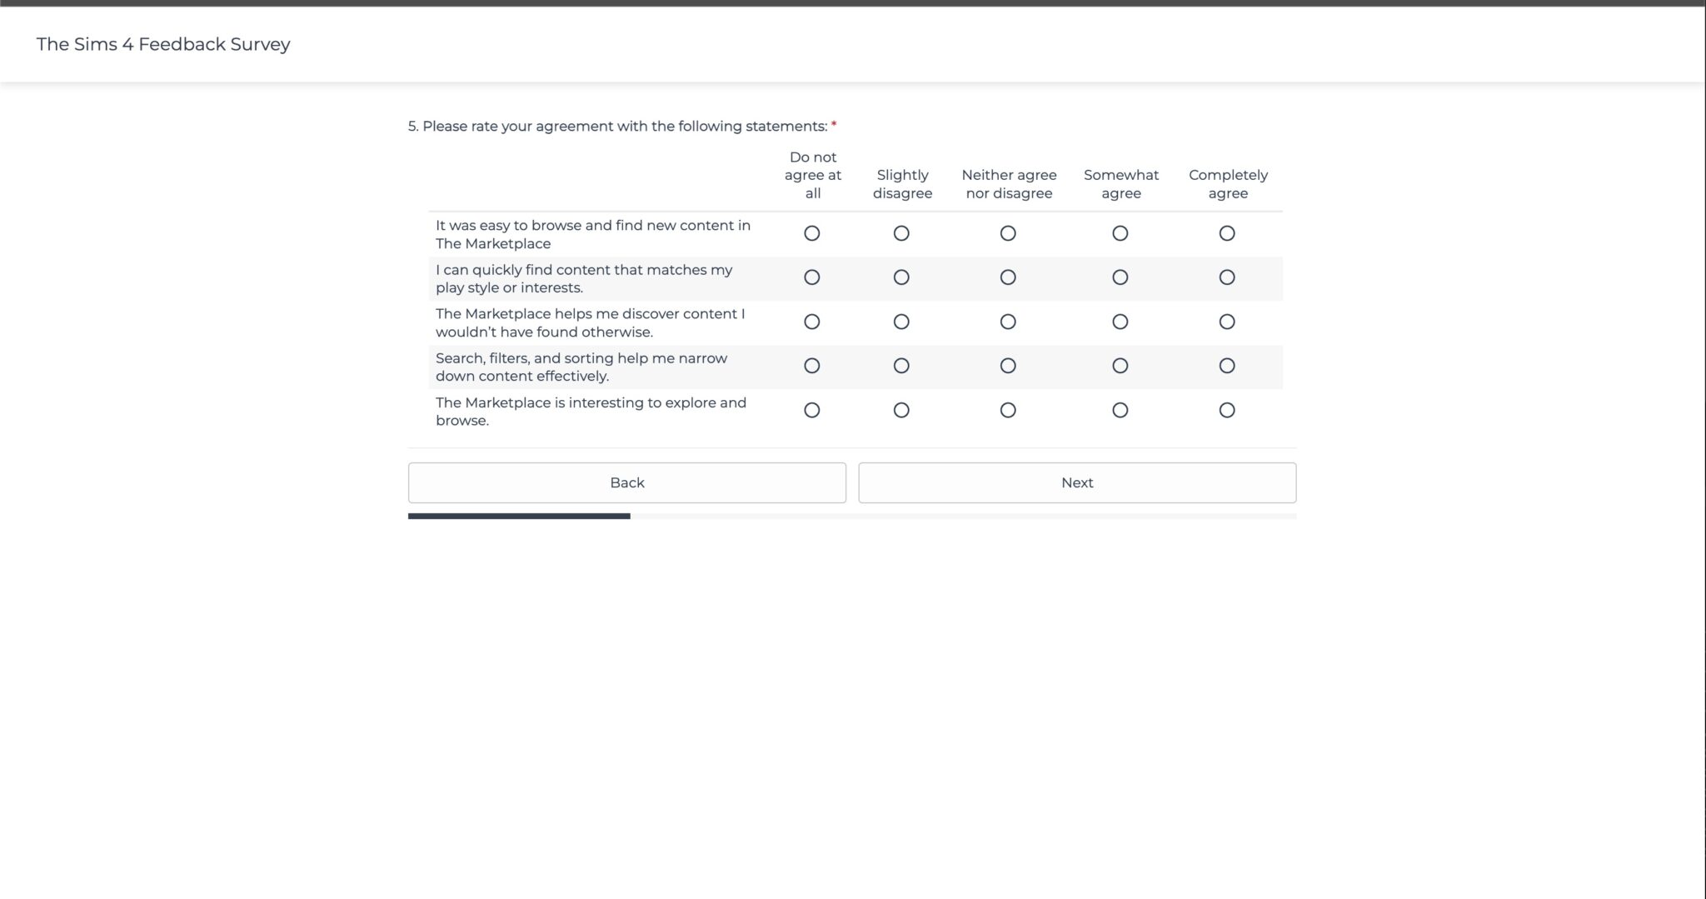
Task: Select 'Slightly disagree' for play style or interests row
Action: click(901, 277)
